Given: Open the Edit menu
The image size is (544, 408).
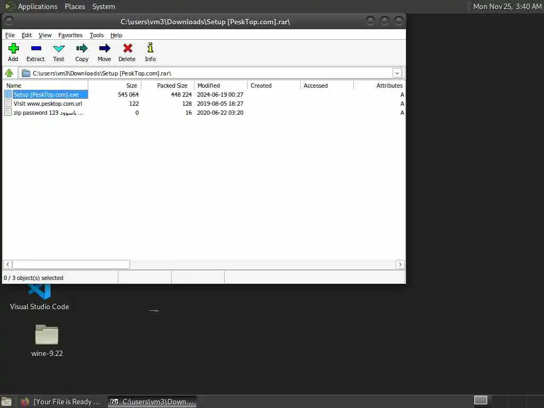Looking at the screenshot, I should 27,35.
